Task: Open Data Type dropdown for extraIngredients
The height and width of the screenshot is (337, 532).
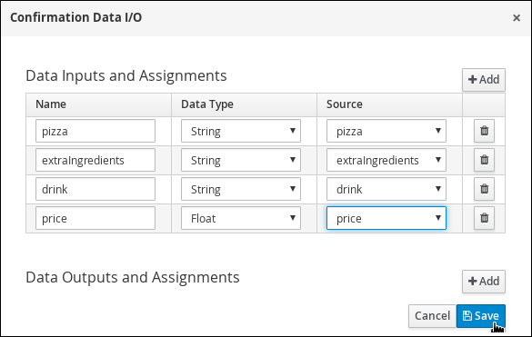Action: pos(241,160)
